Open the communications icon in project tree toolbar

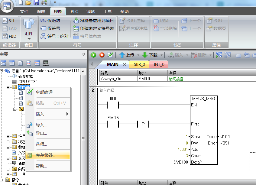(46, 63)
